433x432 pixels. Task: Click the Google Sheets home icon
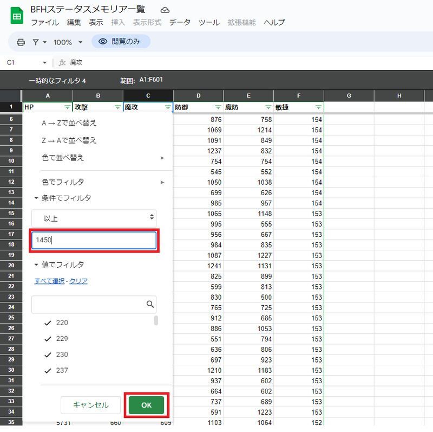[x=17, y=16]
